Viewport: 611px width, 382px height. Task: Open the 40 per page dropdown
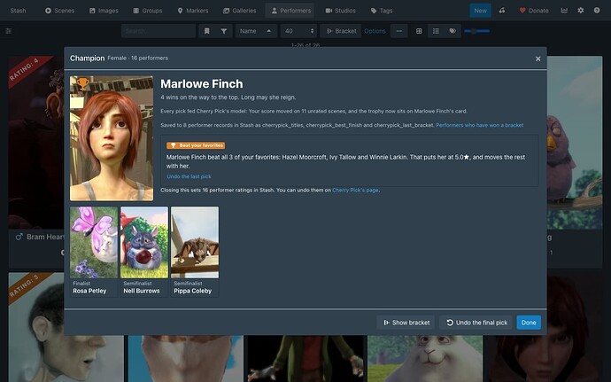pyautogui.click(x=298, y=31)
